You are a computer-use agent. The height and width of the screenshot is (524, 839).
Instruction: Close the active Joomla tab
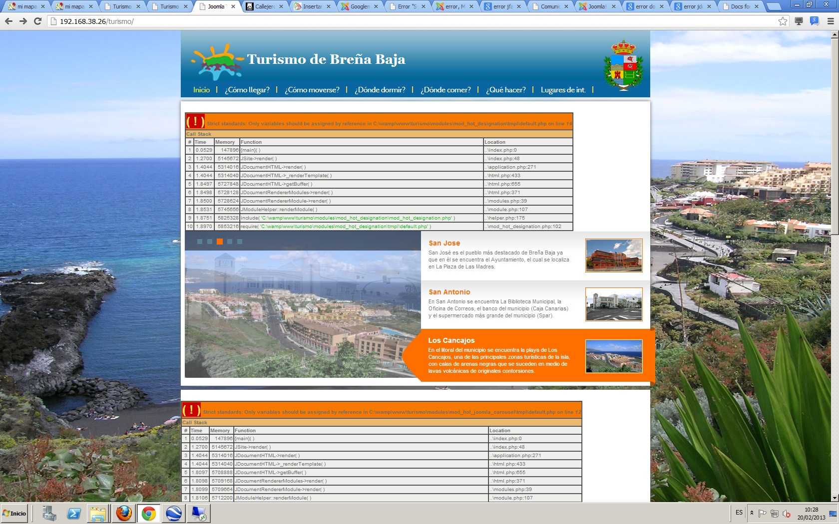point(233,6)
